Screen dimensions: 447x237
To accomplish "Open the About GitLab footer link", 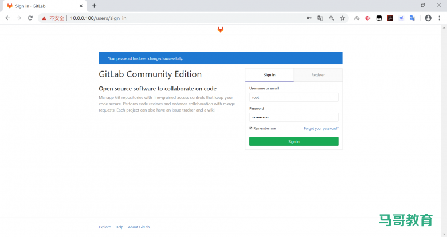I will (139, 227).
